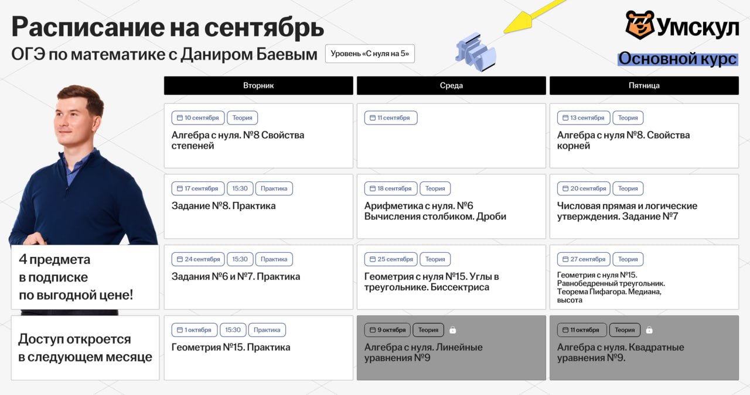Image resolution: width=750 pixels, height=395 pixels.
Task: Click the lock icon beside 9 октября Теория
Action: (x=452, y=330)
